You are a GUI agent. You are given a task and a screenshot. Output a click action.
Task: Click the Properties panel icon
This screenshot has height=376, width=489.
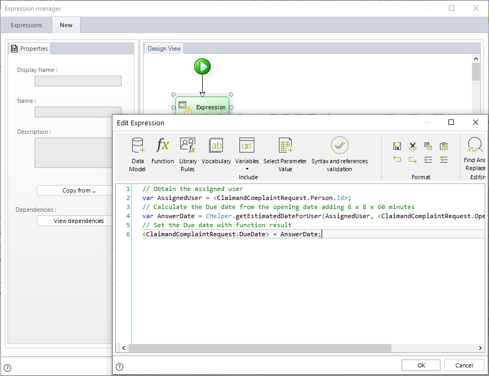14,49
